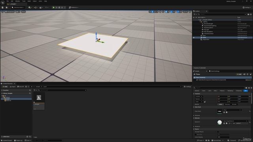The width and height of the screenshot is (253, 142).
Task: Lock the Details panel selection
Action: pos(251,74)
